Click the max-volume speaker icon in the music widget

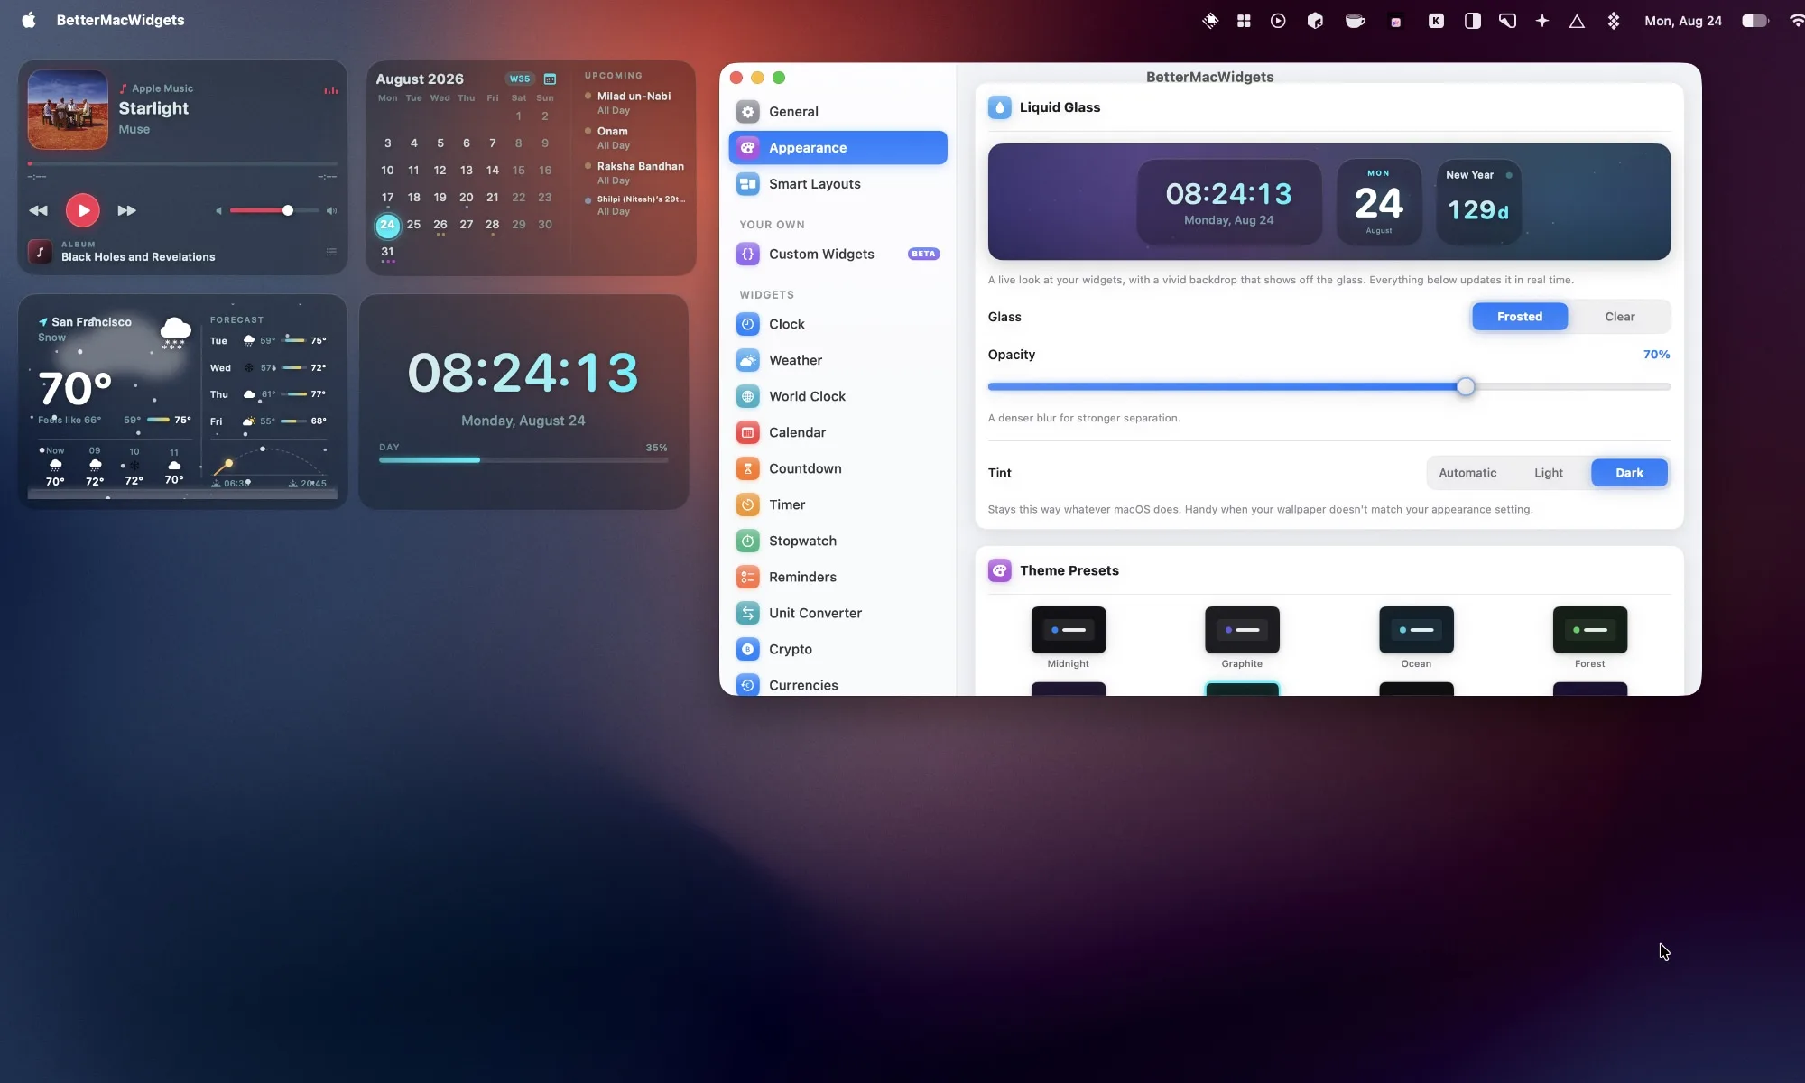(331, 211)
